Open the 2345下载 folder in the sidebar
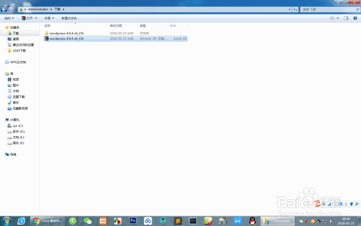The image size is (361, 226). [x=19, y=51]
